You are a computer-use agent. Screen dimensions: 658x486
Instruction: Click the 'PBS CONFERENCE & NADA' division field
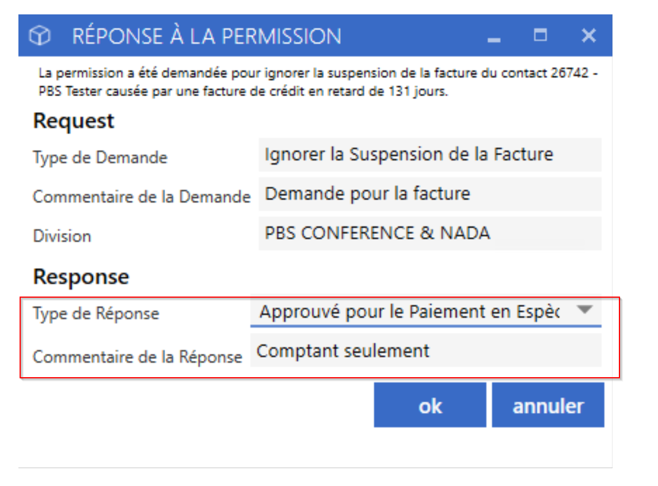click(x=429, y=233)
